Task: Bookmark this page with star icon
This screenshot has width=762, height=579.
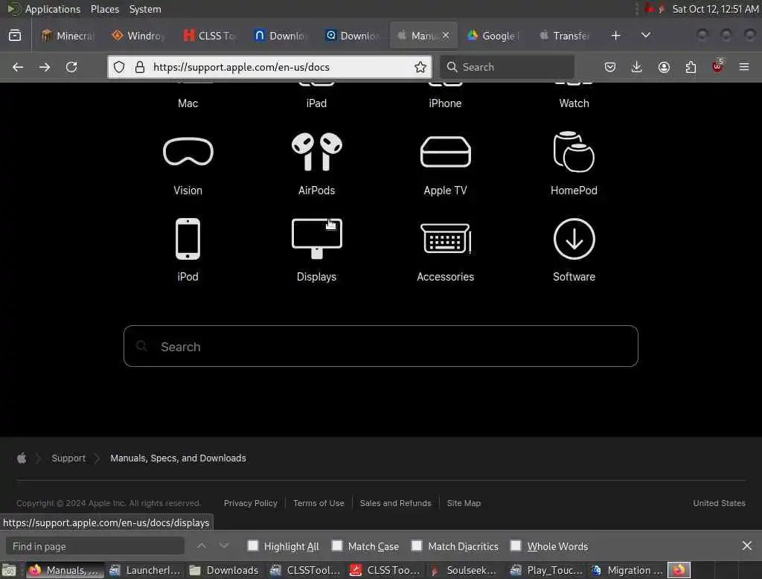Action: coord(420,67)
